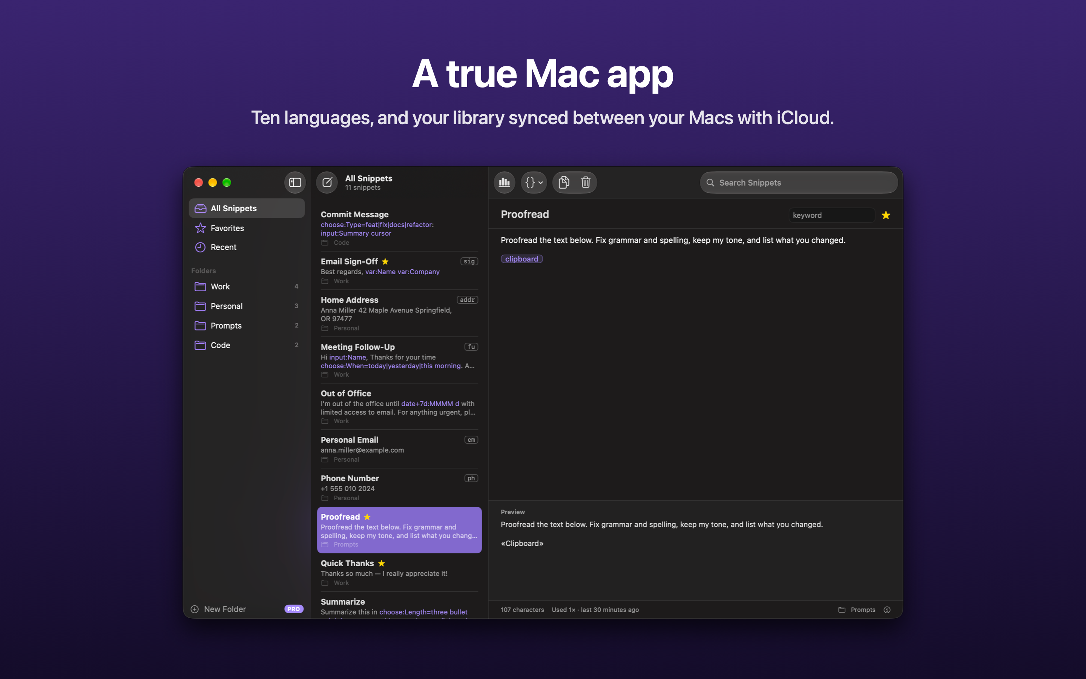Open the Home Address snippet
This screenshot has height=679, width=1086.
click(x=399, y=313)
